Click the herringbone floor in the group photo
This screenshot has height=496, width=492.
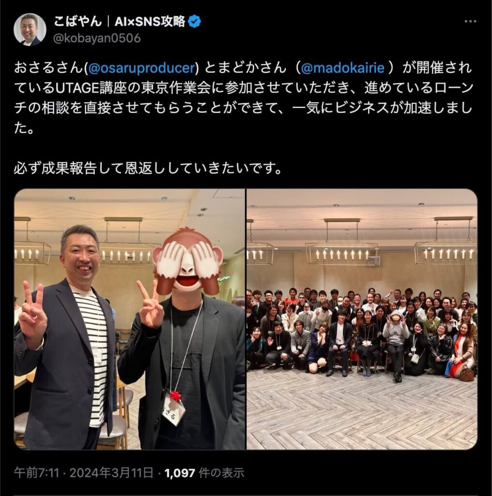coord(362,411)
